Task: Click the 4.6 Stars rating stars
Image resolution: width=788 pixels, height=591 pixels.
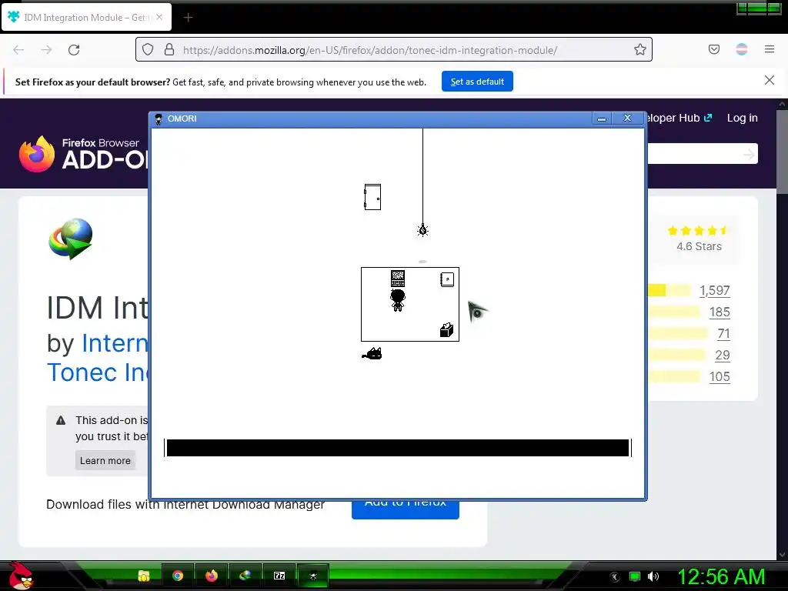Action: coord(697,231)
